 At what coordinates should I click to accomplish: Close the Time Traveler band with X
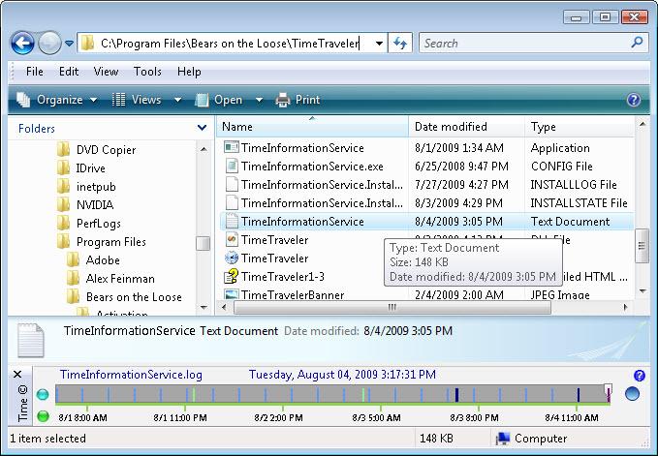click(17, 375)
